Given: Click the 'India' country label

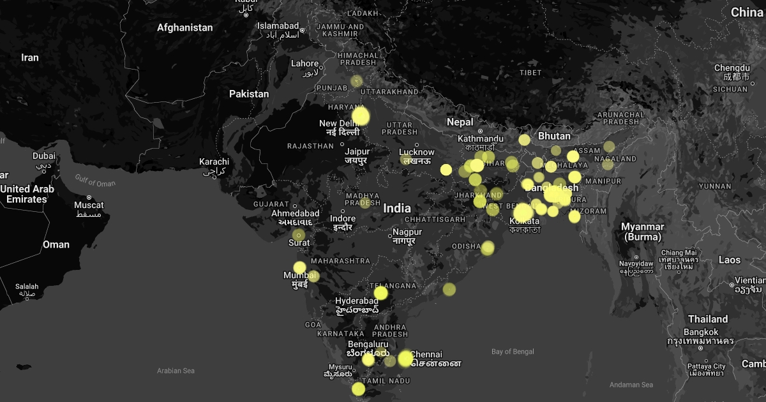Looking at the screenshot, I should (397, 208).
